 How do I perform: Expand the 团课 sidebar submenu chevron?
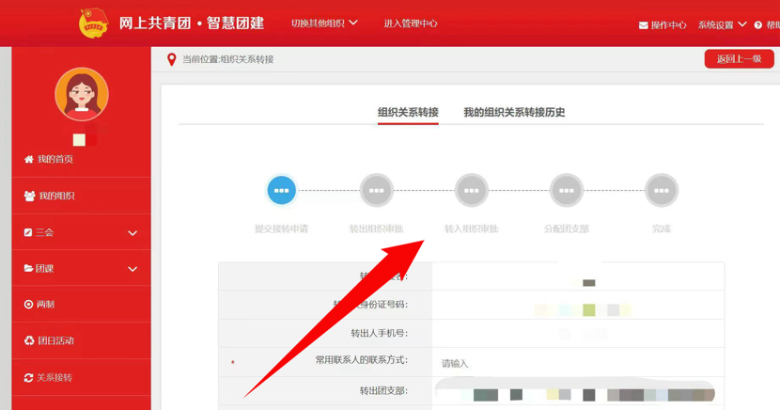(133, 269)
